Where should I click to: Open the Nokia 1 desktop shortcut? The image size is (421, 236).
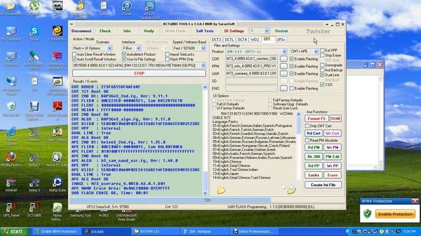pyautogui.click(x=34, y=134)
